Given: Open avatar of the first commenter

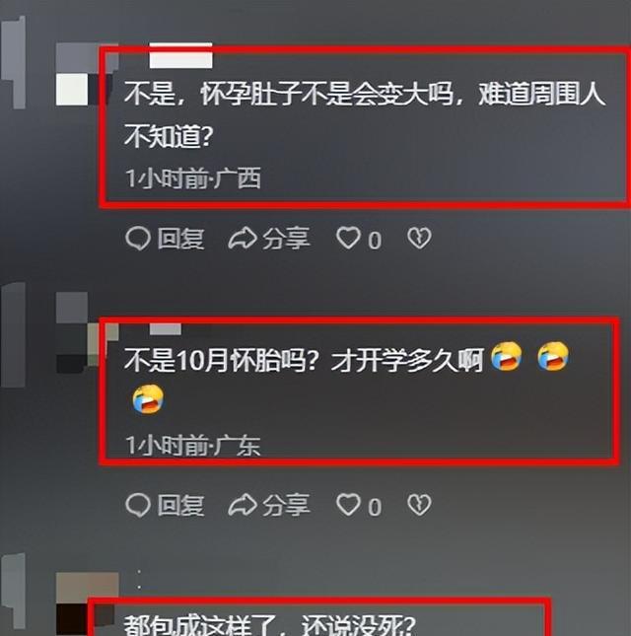Looking at the screenshot, I should tap(83, 74).
